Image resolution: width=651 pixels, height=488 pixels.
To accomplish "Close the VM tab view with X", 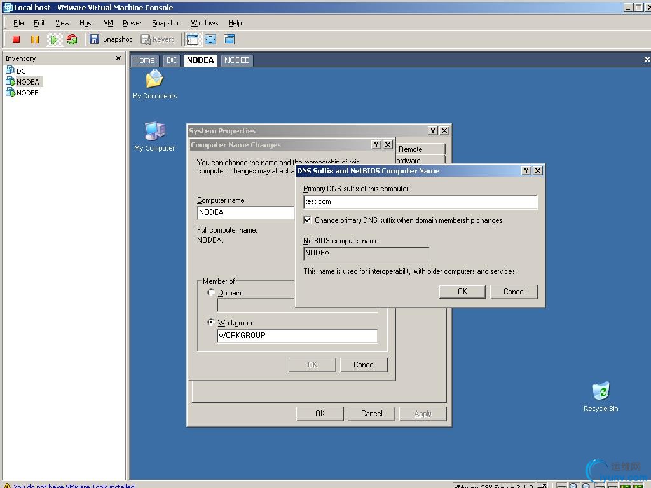I will [647, 60].
